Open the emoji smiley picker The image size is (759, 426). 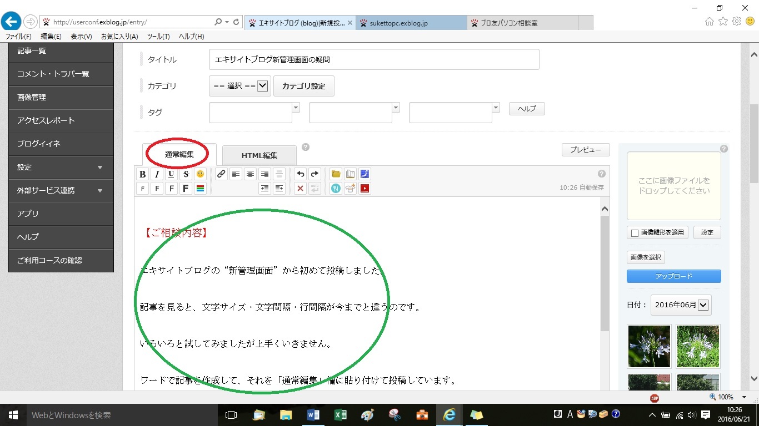pos(200,174)
